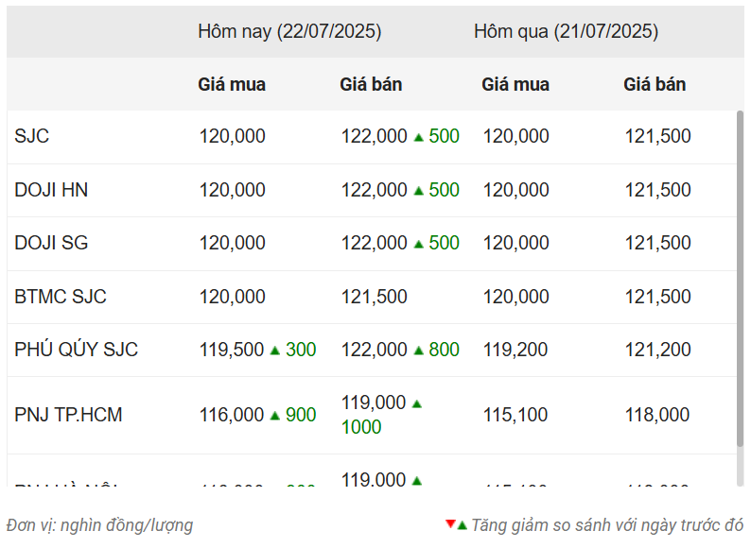751x548 pixels.
Task: Click red down arrow in legend
Action: tap(450, 524)
